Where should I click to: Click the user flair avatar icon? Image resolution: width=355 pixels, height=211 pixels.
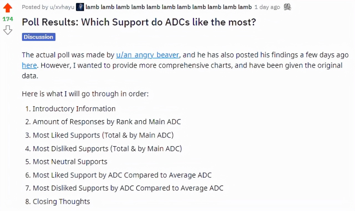click(80, 7)
